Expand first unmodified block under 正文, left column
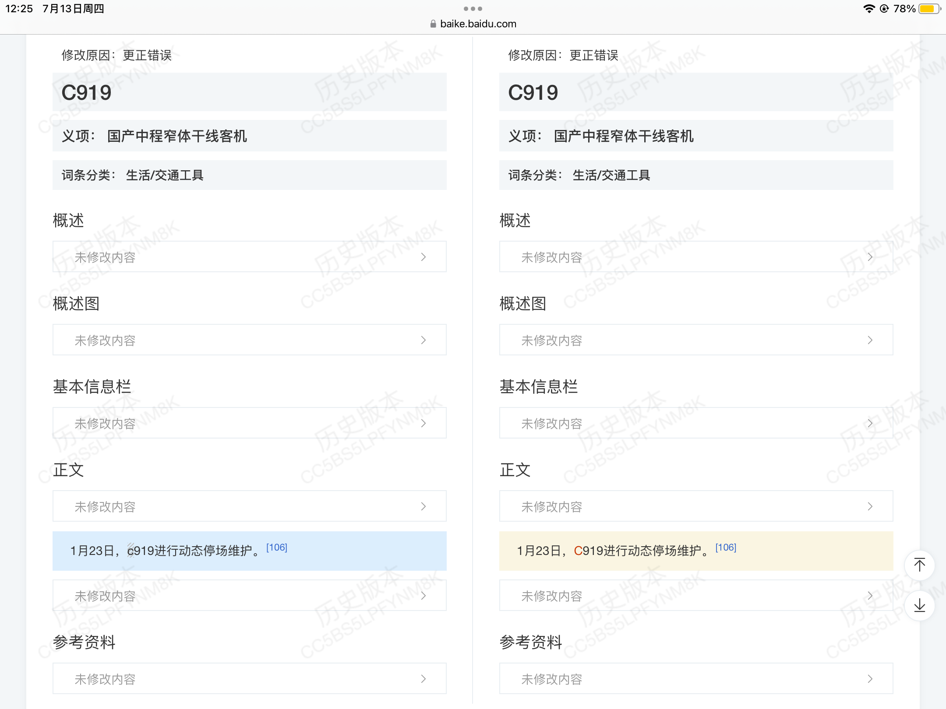Viewport: 946px width, 709px height. tap(250, 506)
